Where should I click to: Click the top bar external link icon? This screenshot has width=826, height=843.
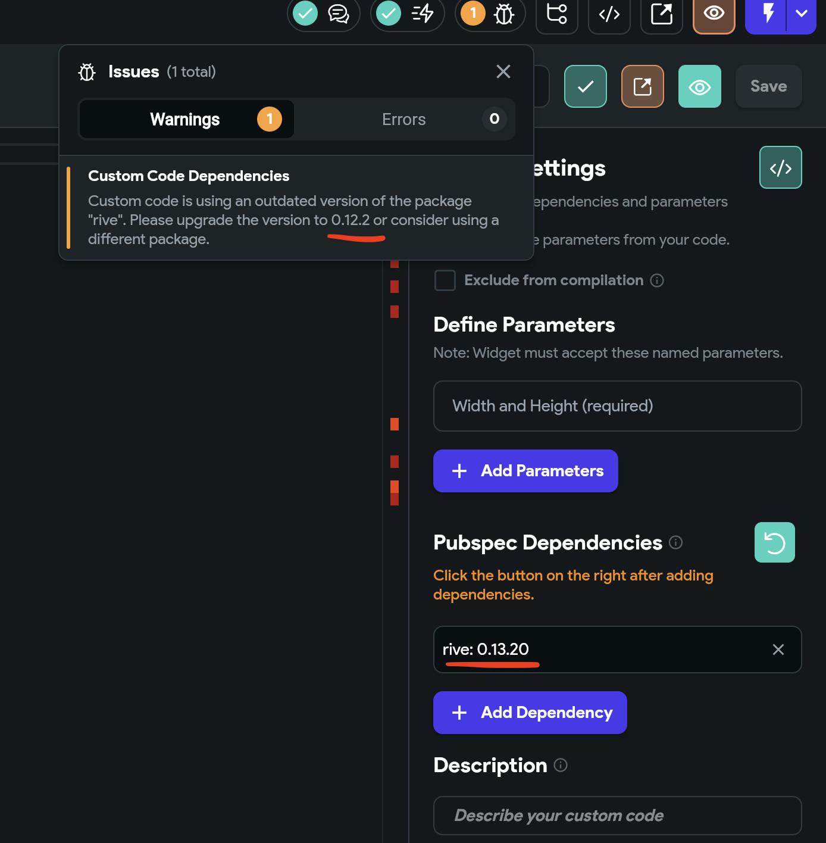click(661, 13)
